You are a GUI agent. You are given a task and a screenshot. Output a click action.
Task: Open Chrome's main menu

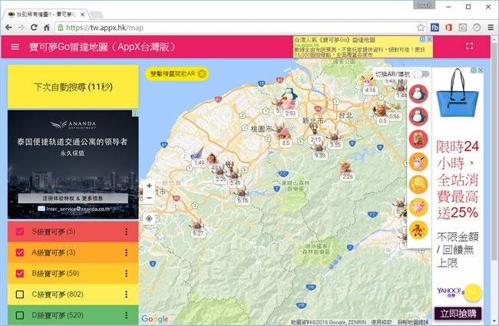point(491,28)
